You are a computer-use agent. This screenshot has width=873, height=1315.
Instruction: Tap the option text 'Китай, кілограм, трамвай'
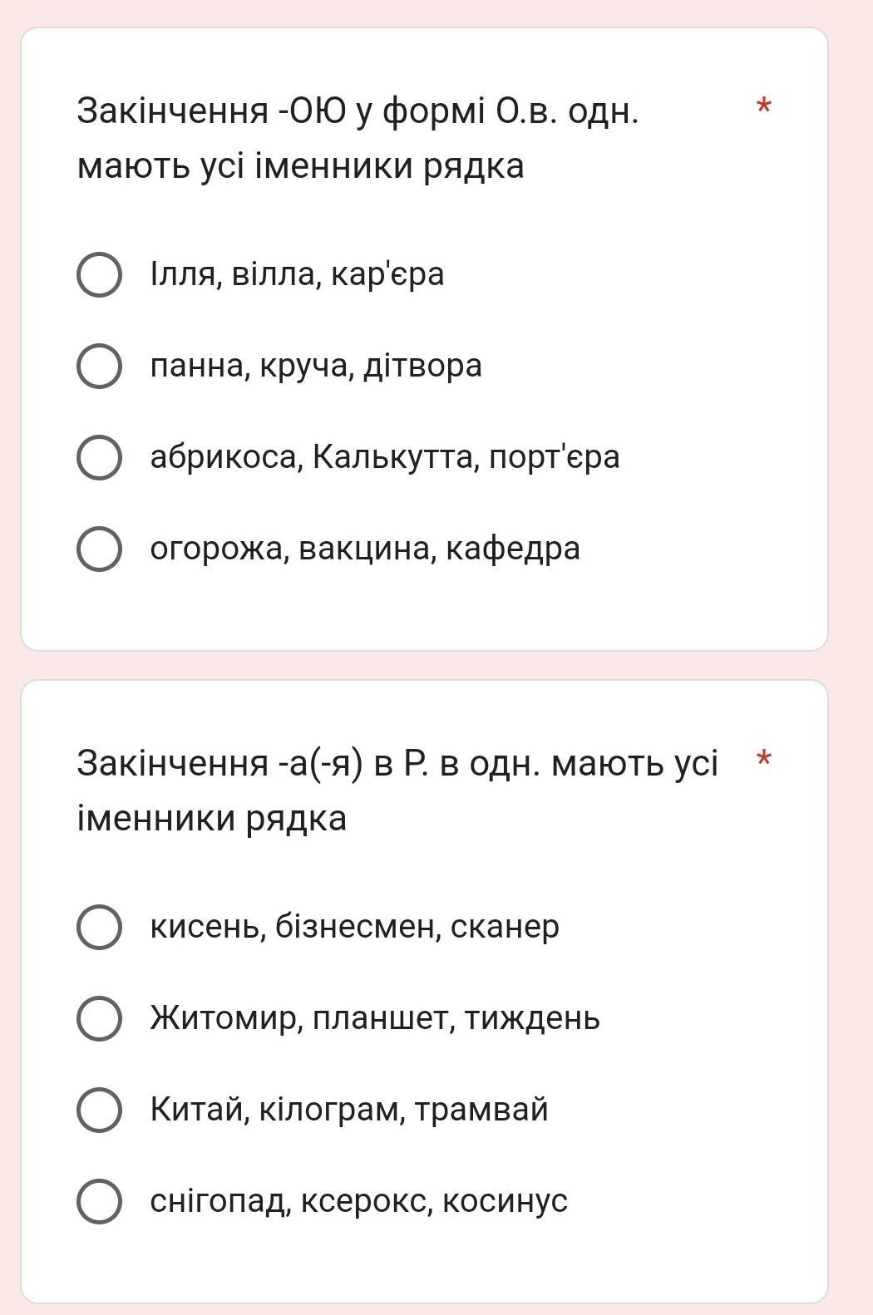(x=349, y=1110)
